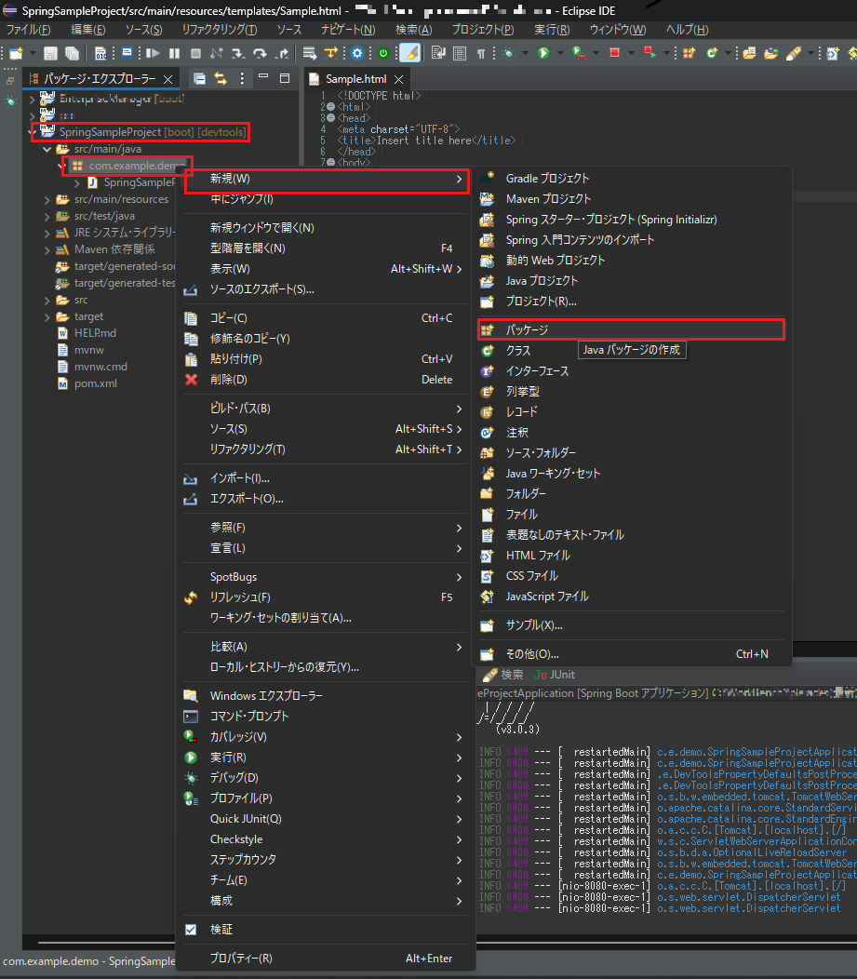Screen dimensions: 857x979
Task: Toggle block selection mode toolbar button
Action: tap(460, 54)
